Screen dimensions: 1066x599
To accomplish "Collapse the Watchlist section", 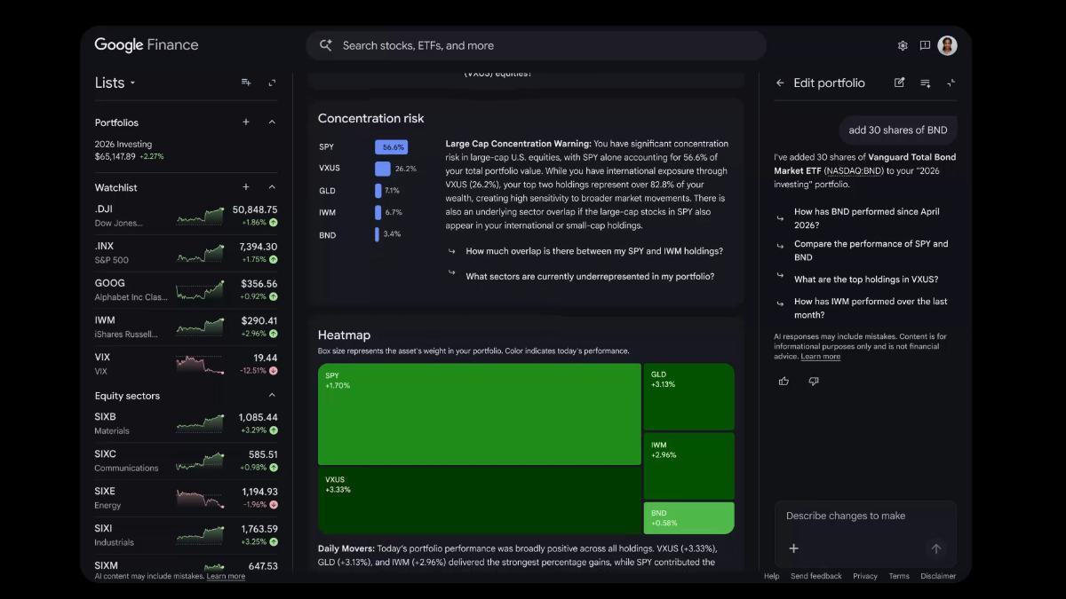I will pos(272,187).
